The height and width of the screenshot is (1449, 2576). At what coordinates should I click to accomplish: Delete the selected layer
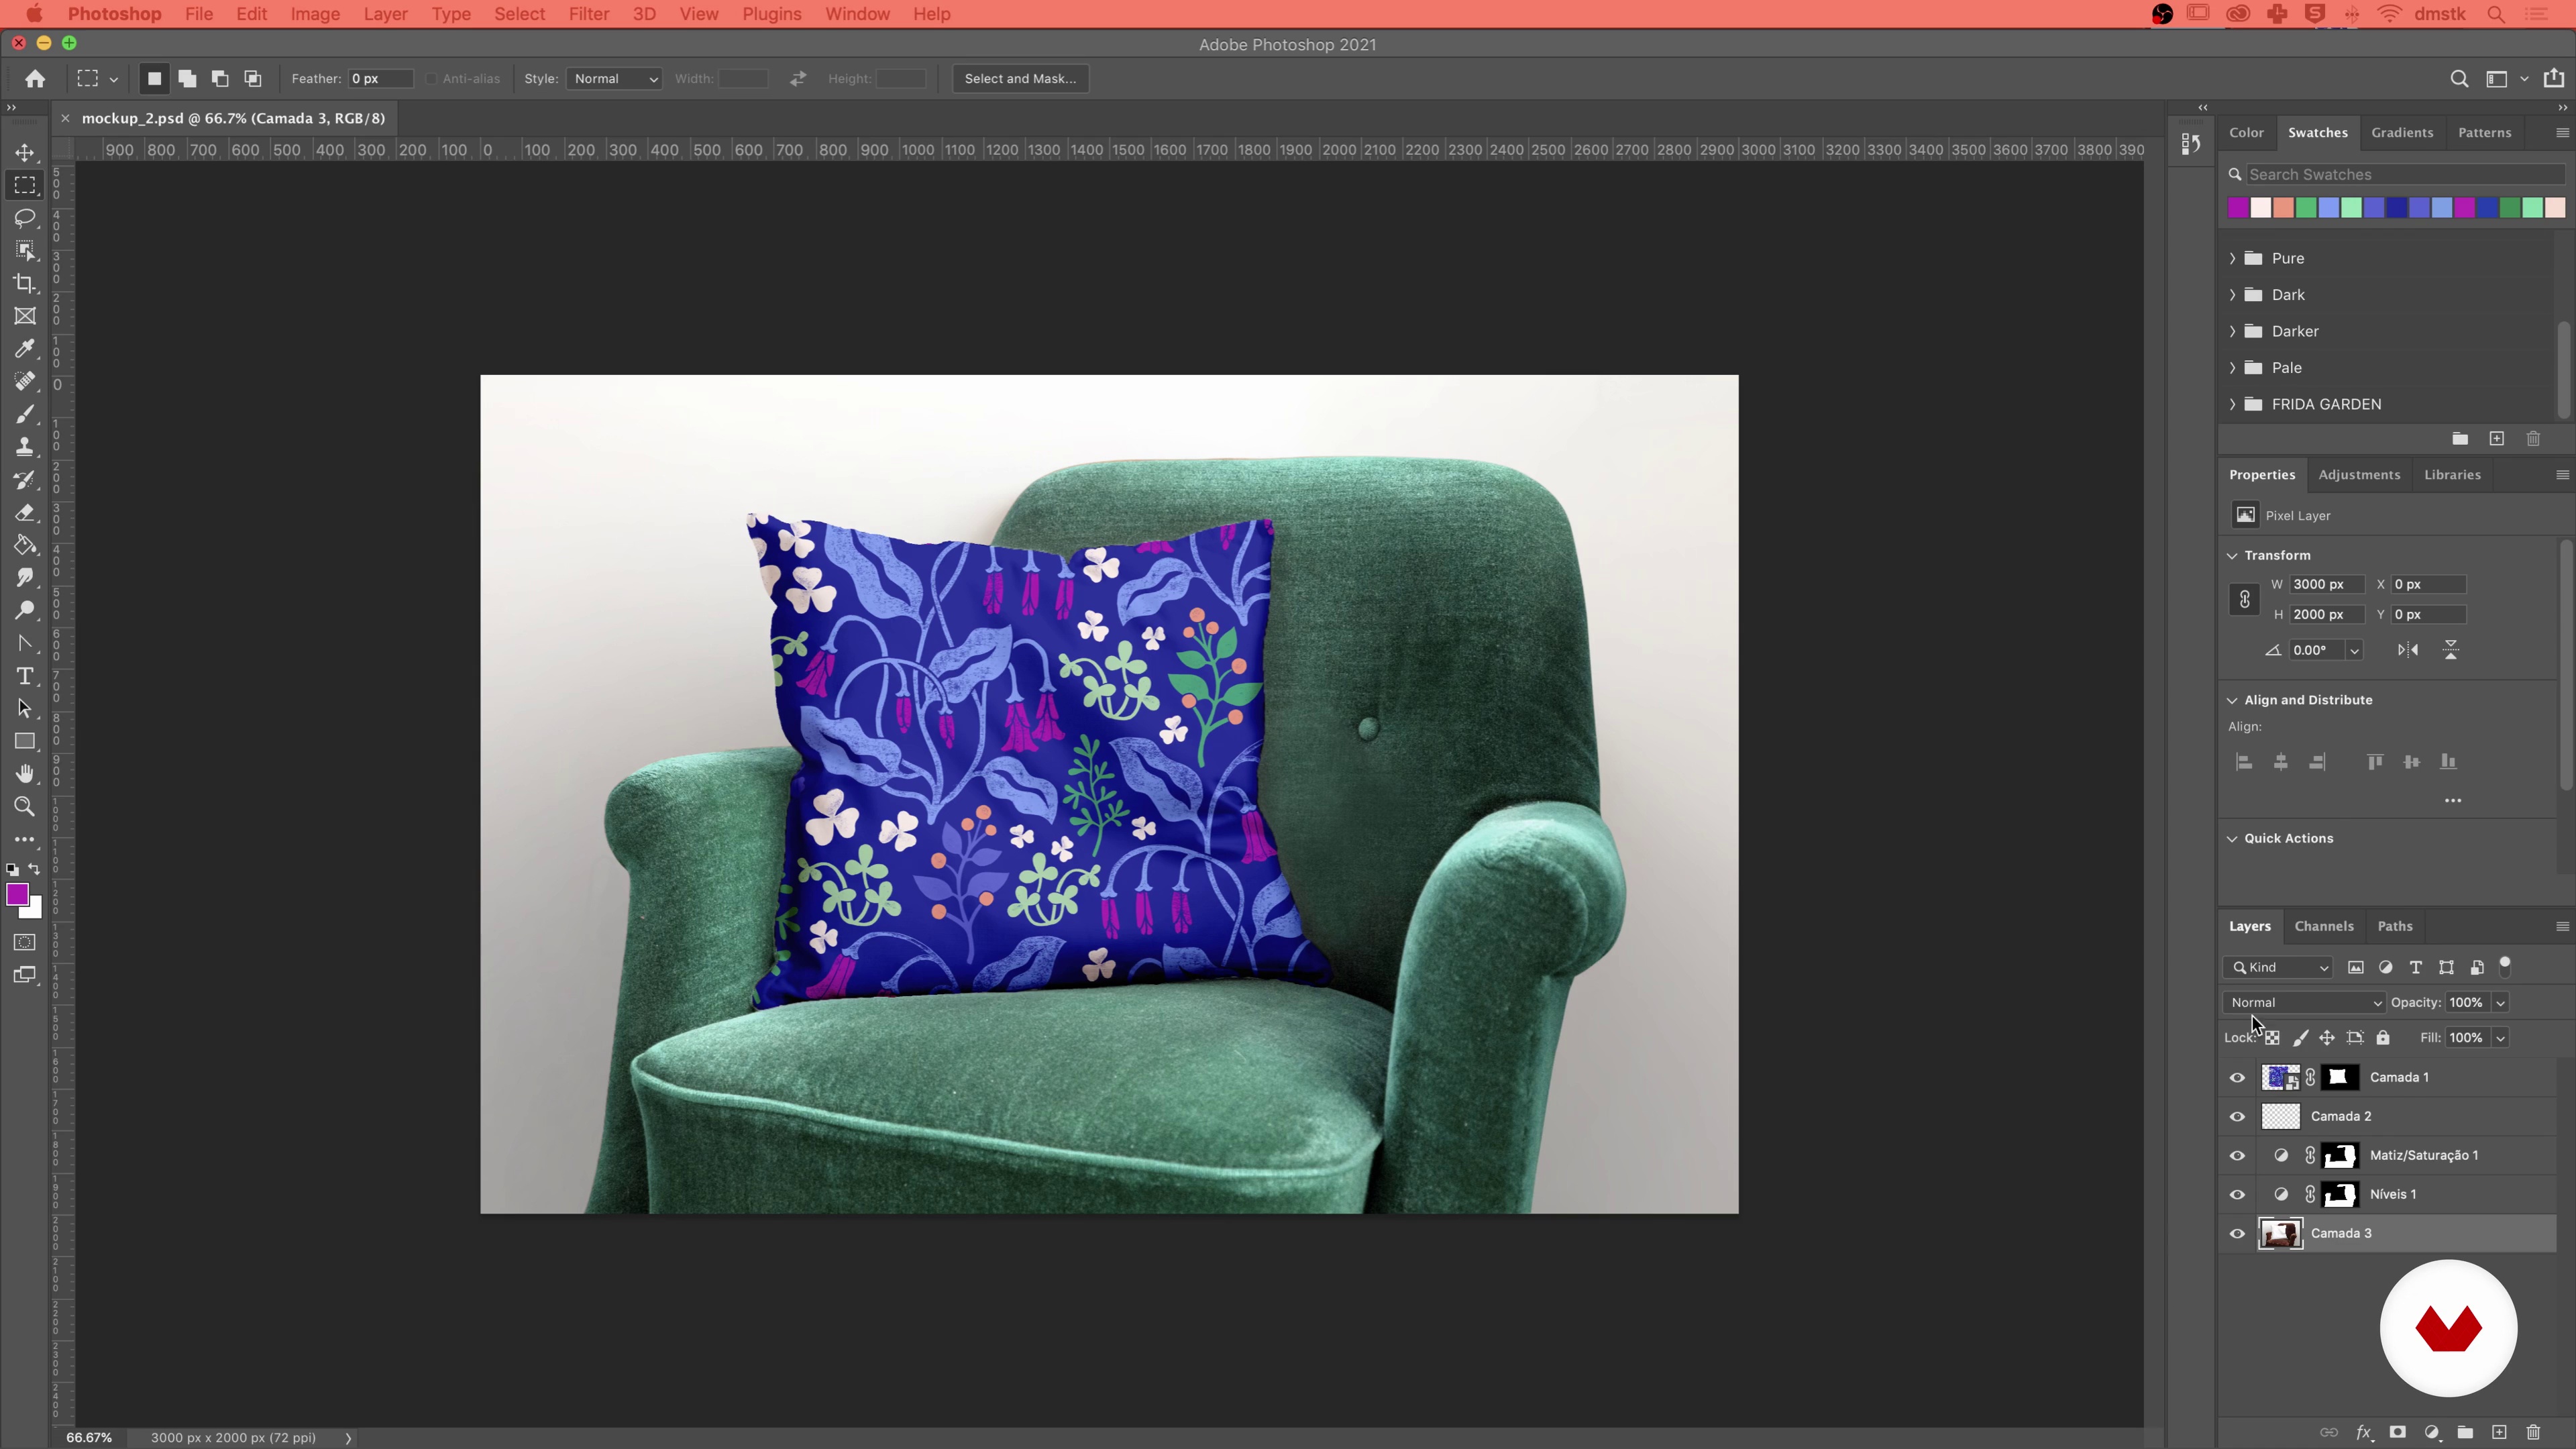point(2533,1432)
